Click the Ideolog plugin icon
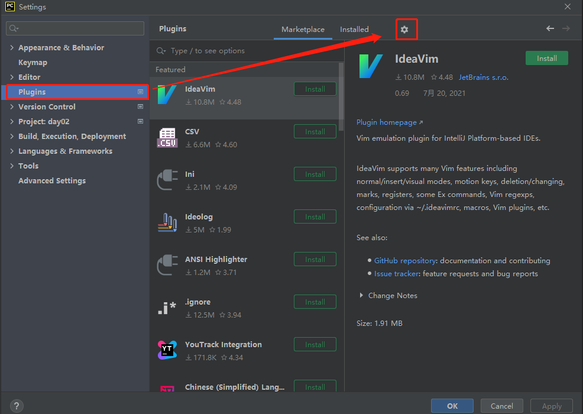The image size is (583, 414). (x=167, y=222)
